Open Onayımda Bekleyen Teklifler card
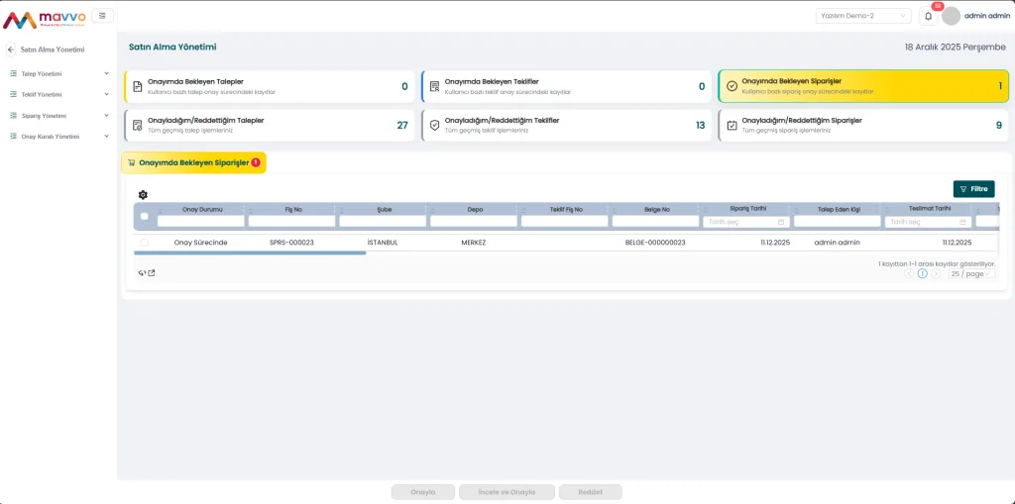The image size is (1015, 504). pos(566,87)
